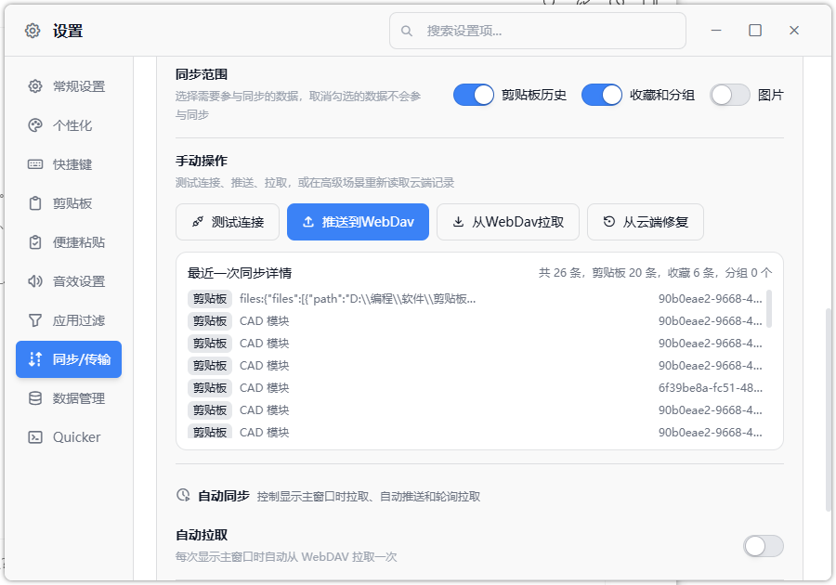
Task: Click the 同步范围 heading
Action: pos(202,74)
